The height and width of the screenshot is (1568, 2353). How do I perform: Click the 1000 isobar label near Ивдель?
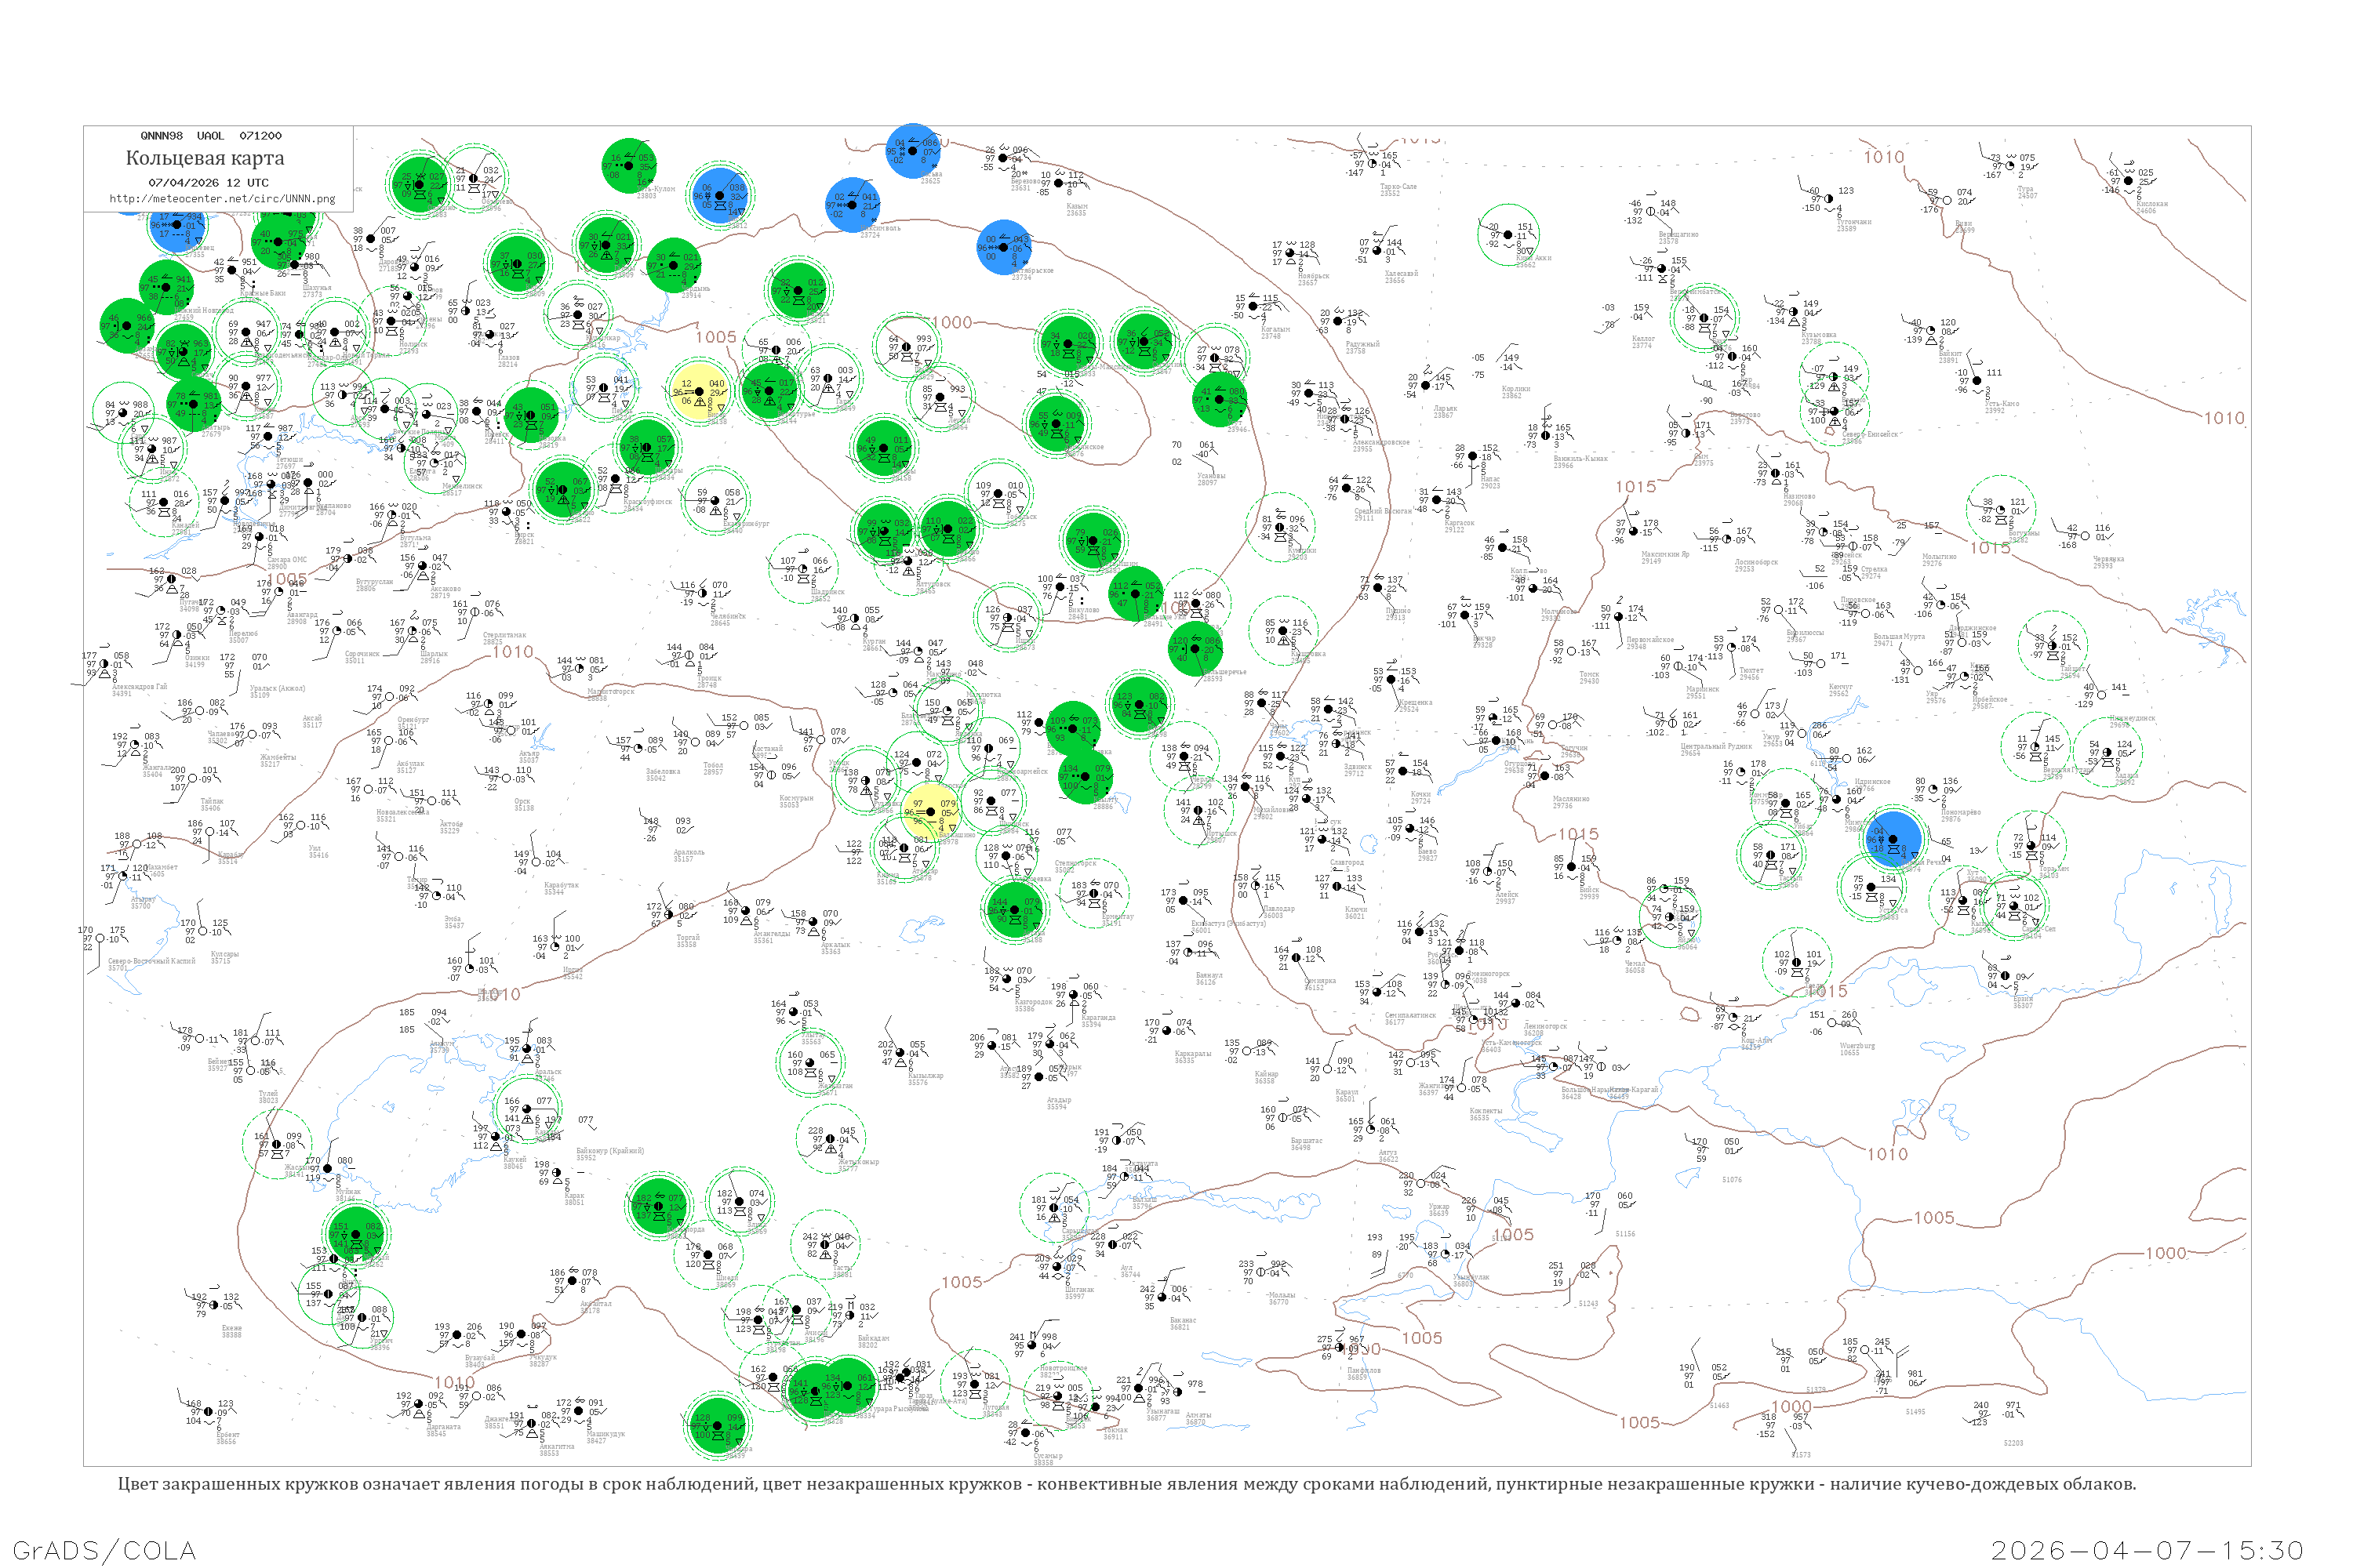coord(951,322)
